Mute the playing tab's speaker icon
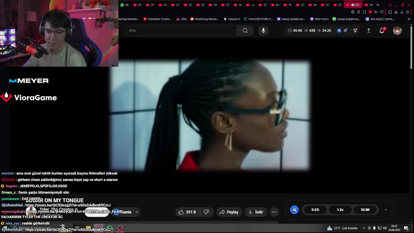This screenshot has height=233, width=414. coord(353,5)
